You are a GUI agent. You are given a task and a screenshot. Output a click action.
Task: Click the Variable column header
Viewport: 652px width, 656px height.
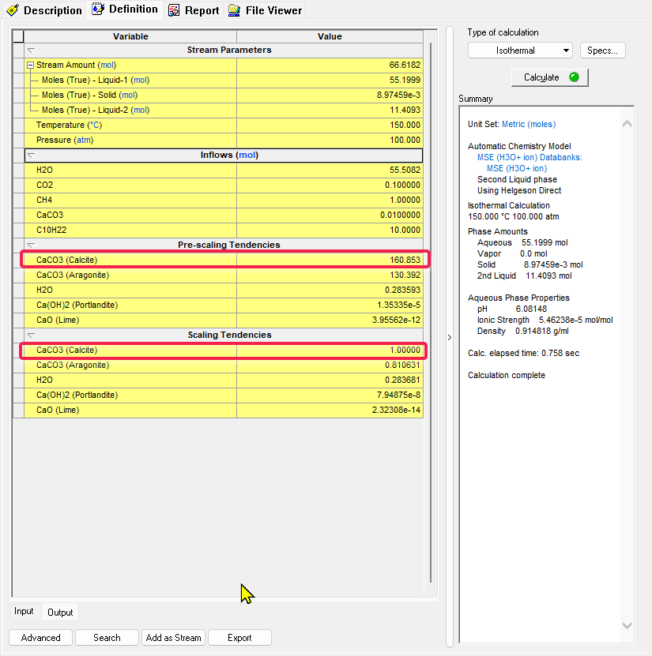(130, 36)
